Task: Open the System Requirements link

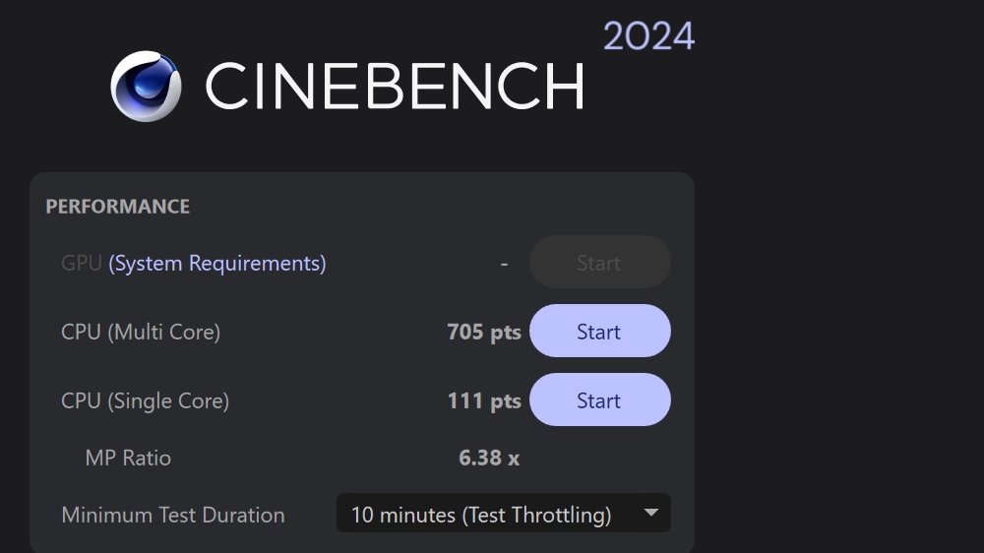Action: click(x=216, y=263)
